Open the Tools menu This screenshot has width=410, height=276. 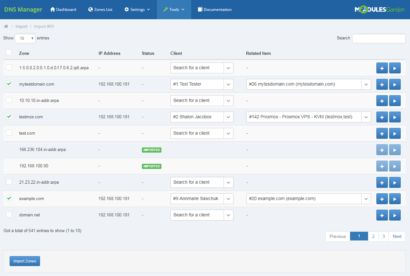pos(174,10)
